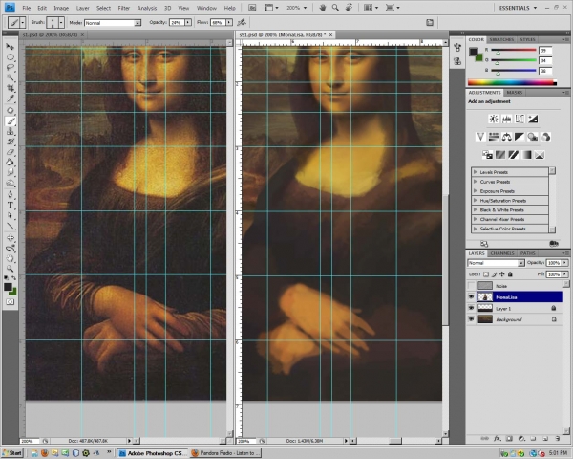This screenshot has height=459, width=573.
Task: Select the Zoom tool in toolbox
Action: (10, 269)
